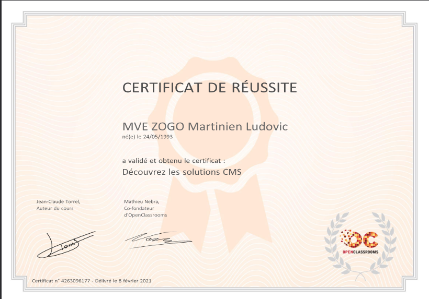Click the OpenClassrooms OC logo
Screen dimensions: 429x299
tap(360, 239)
